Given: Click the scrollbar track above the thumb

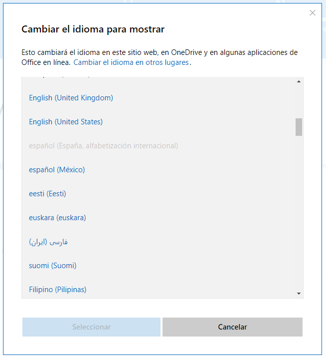Looking at the screenshot, I should click(299, 100).
